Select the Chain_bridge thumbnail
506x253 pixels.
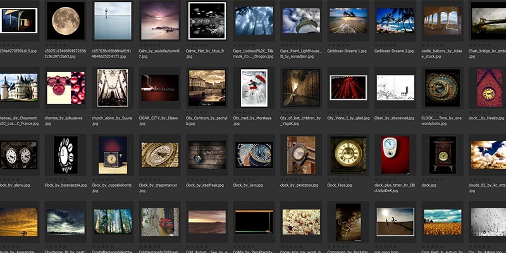tap(488, 21)
